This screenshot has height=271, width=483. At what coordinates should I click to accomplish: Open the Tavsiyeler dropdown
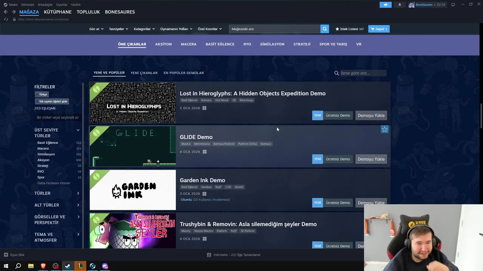[x=118, y=29]
